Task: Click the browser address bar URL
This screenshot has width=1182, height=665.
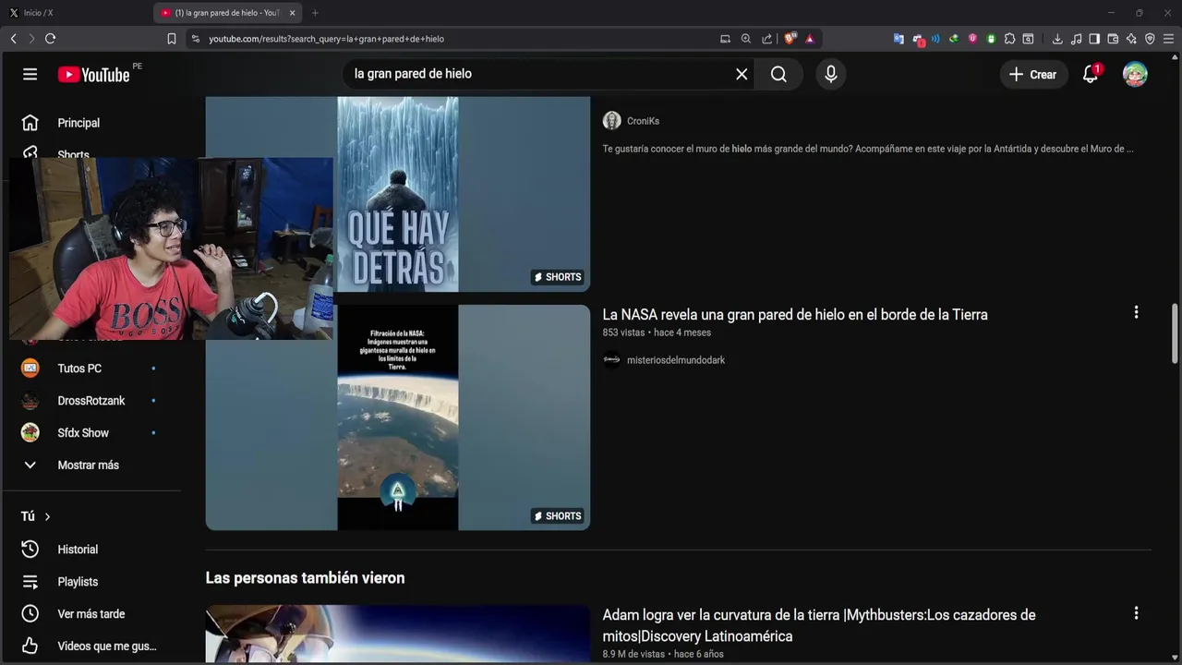Action: tap(326, 39)
